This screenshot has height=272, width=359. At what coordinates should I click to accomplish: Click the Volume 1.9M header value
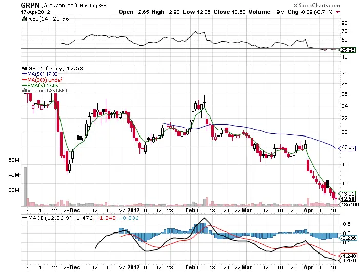tap(267, 12)
